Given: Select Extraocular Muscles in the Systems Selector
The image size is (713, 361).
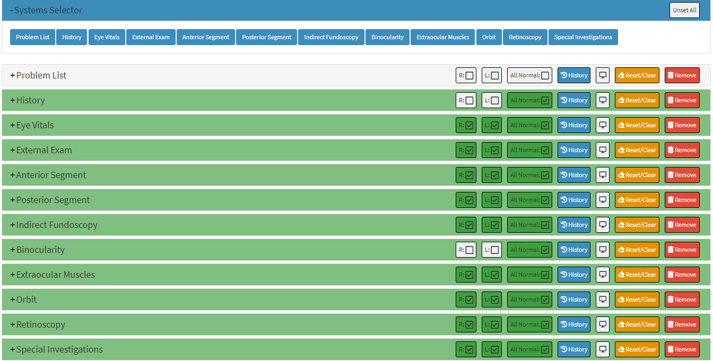Looking at the screenshot, I should pyautogui.click(x=442, y=37).
